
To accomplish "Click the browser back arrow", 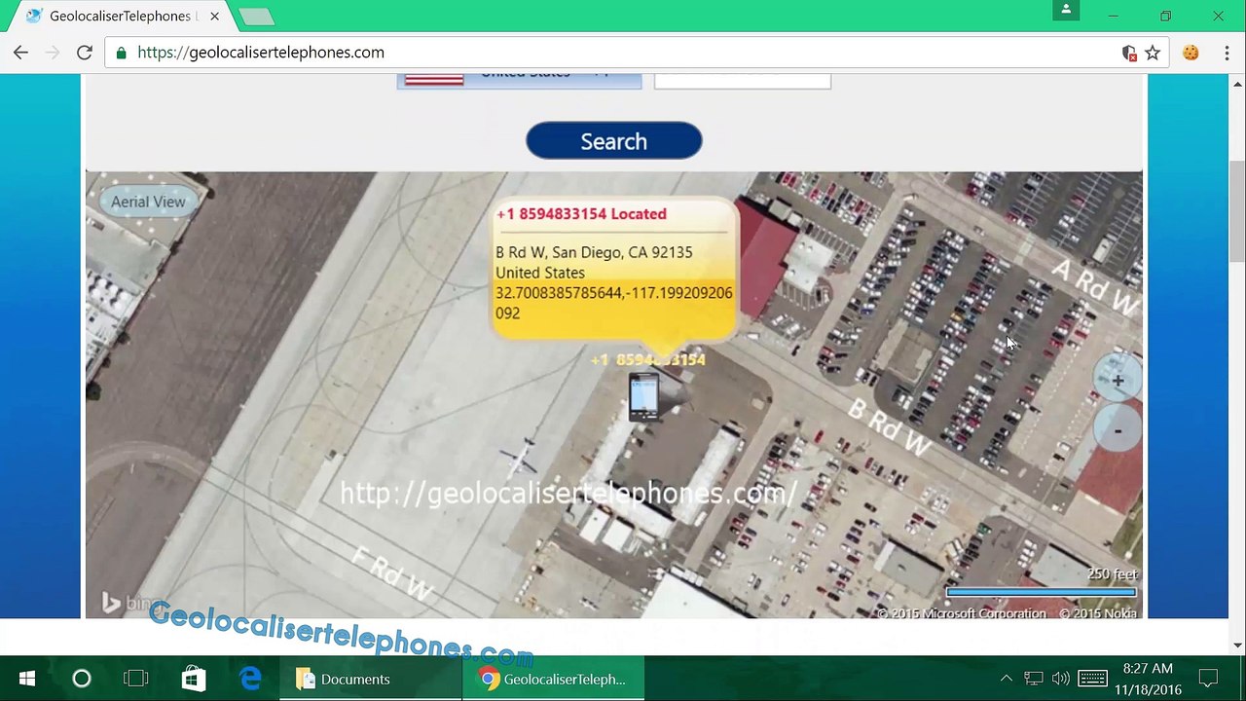I will coord(20,53).
